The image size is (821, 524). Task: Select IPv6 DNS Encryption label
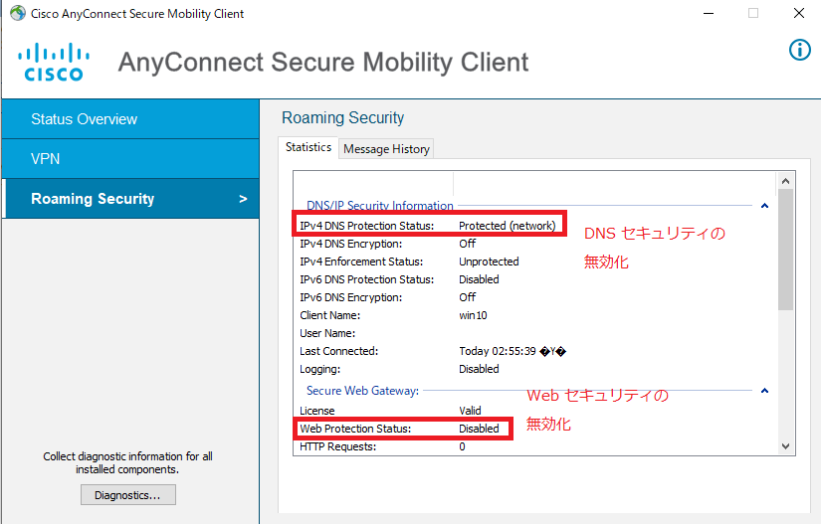click(x=351, y=297)
